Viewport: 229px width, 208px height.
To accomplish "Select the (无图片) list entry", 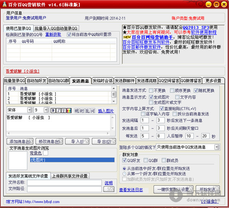I will point(72,160).
